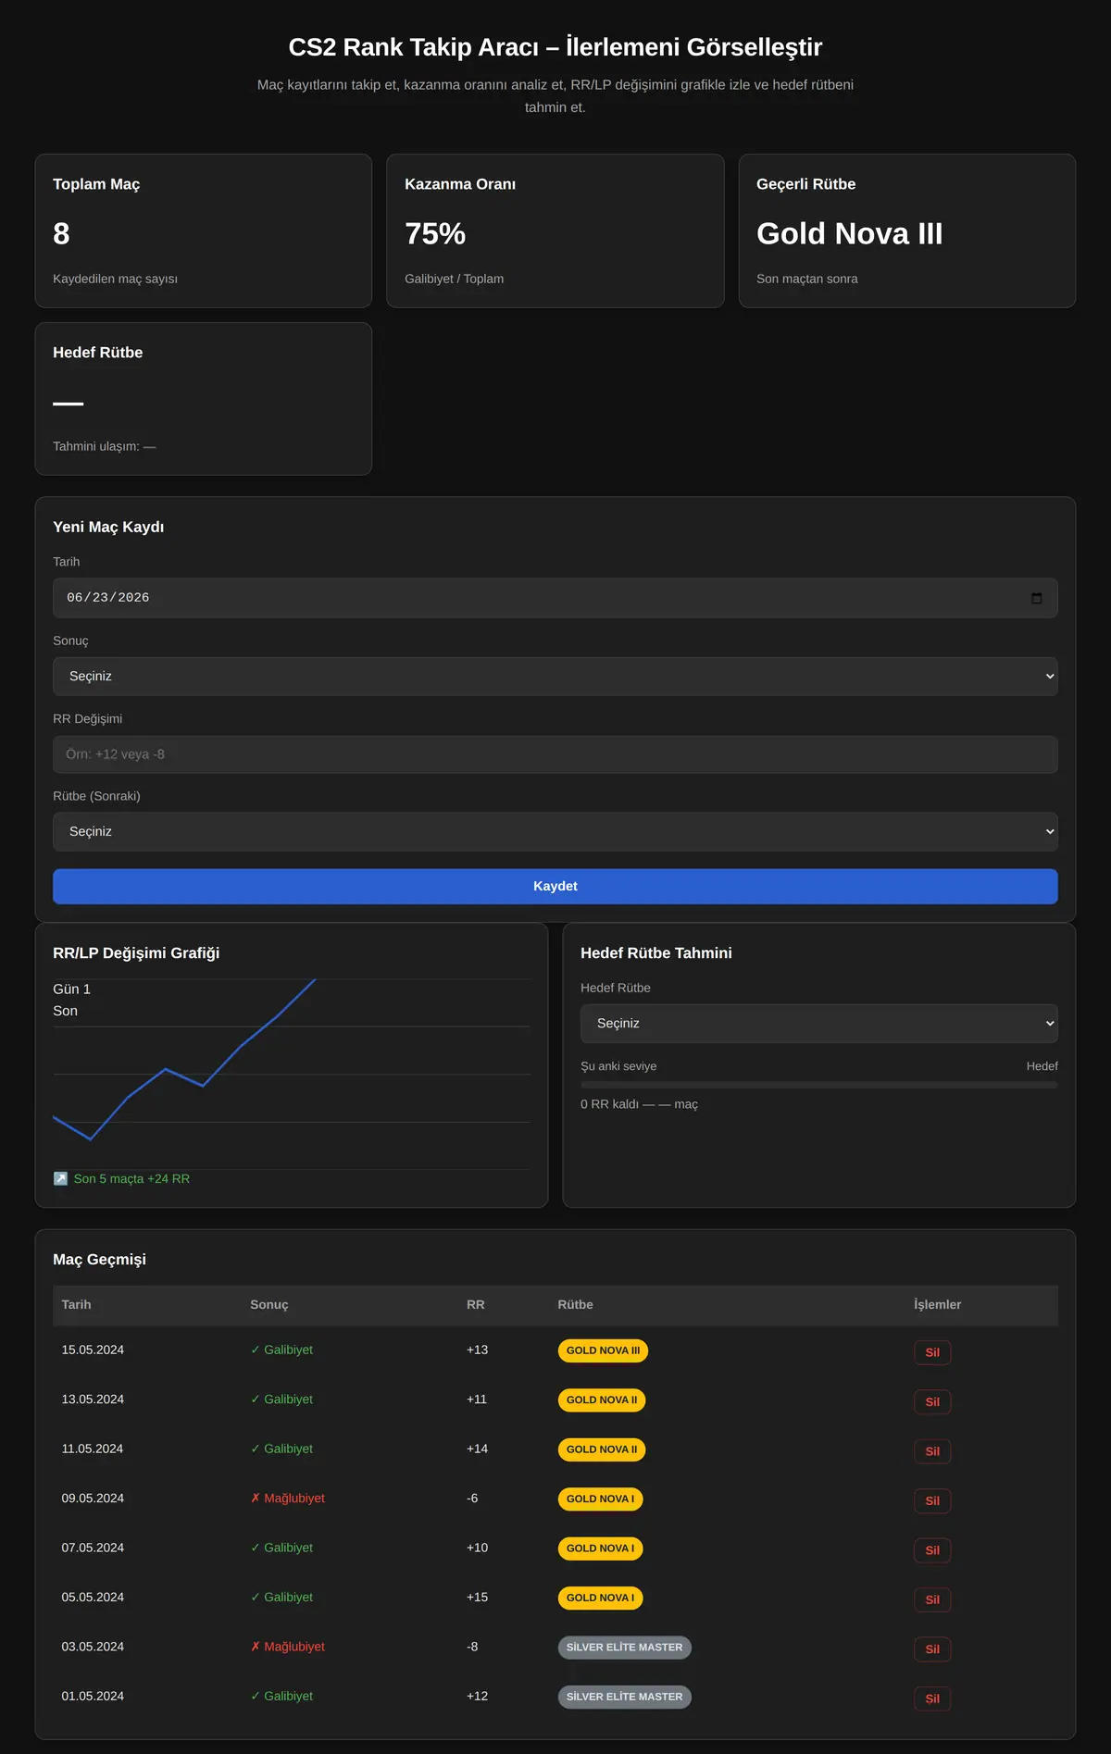Click the Sonuç column header
1111x1754 pixels.
coord(269,1304)
